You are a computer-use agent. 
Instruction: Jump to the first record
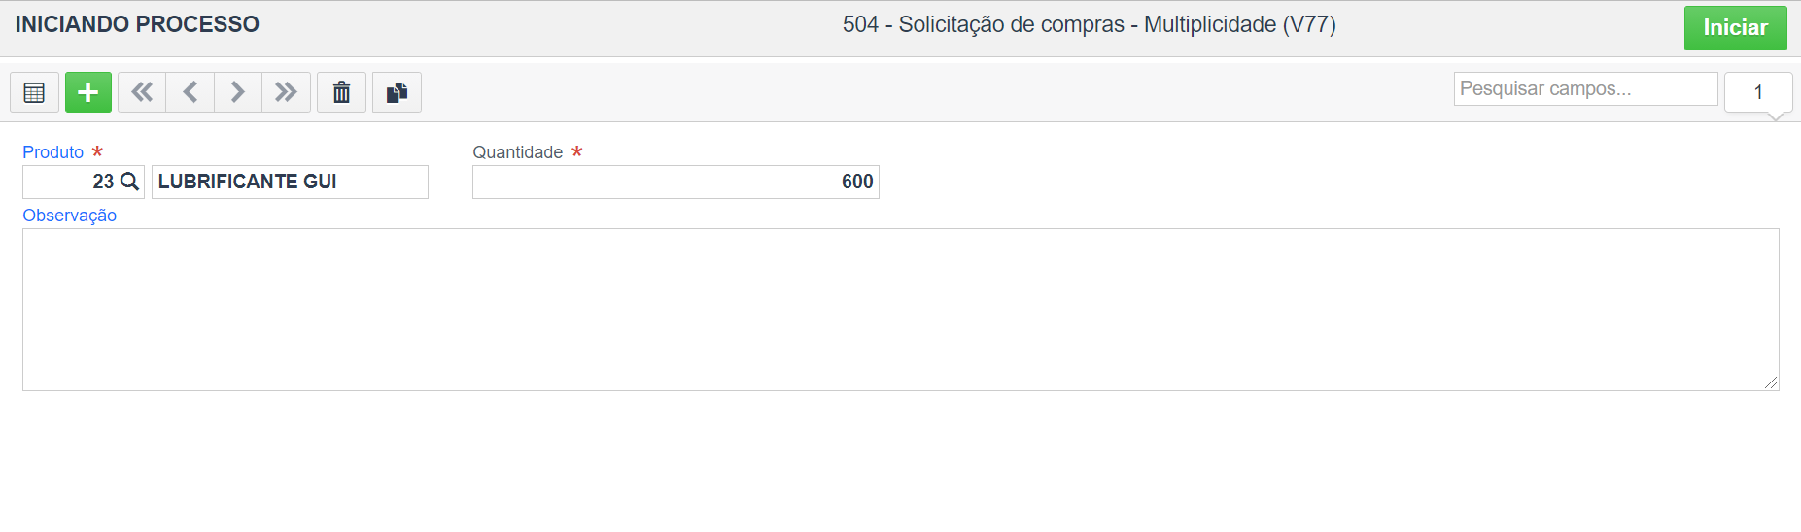[x=142, y=92]
